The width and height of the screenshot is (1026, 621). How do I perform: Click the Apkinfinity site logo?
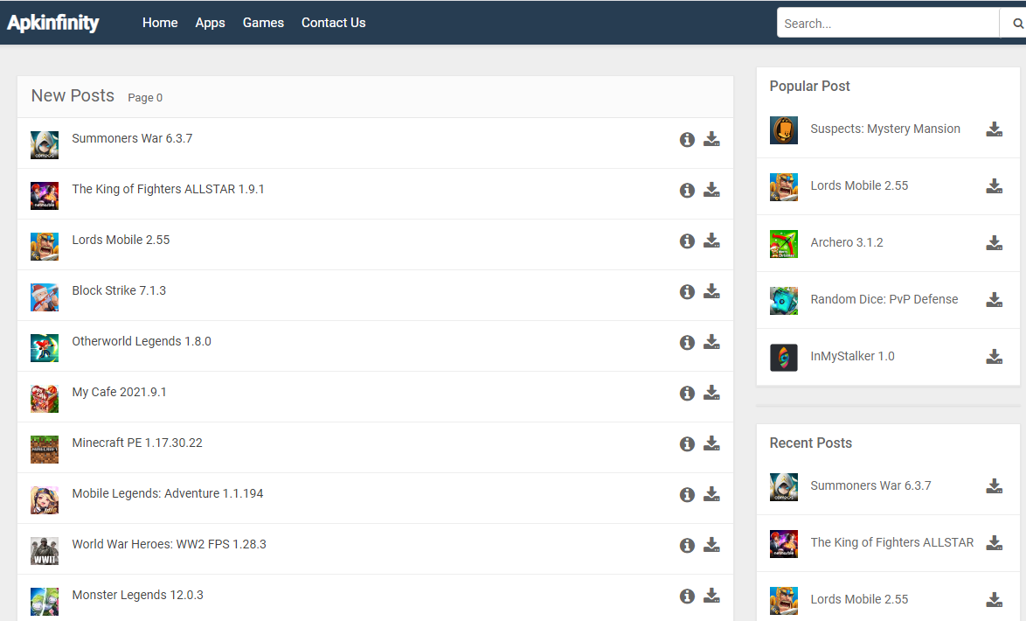click(x=53, y=23)
